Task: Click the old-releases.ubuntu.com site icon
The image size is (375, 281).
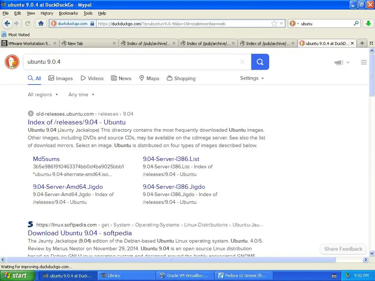Action: click(31, 113)
